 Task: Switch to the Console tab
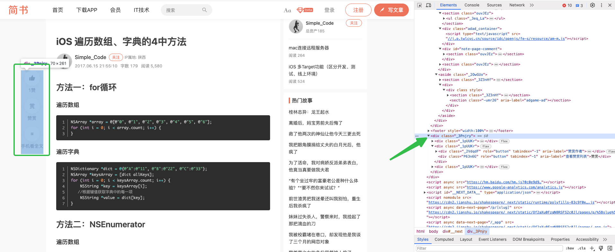tap(472, 5)
